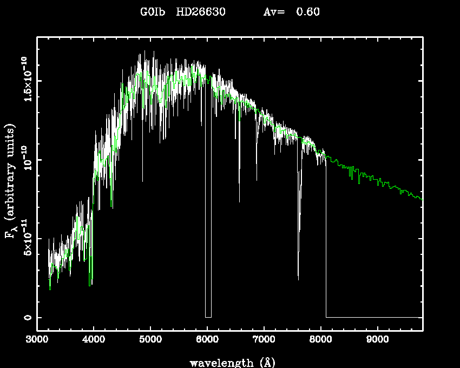This screenshot has width=460, height=368.
Task: Click the HD26630 star name in title
Action: pyautogui.click(x=201, y=12)
